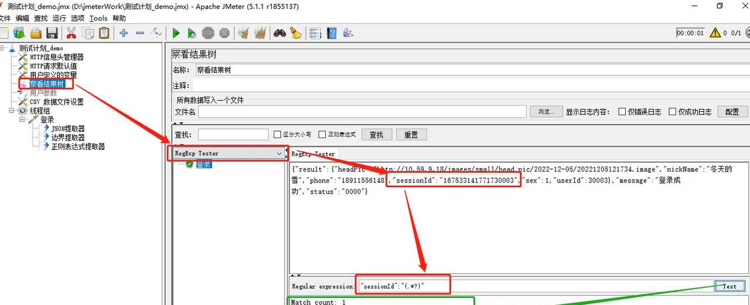Screen dimensions: 750x305
Task: Save the test plan with floppy icon
Action: point(52,33)
